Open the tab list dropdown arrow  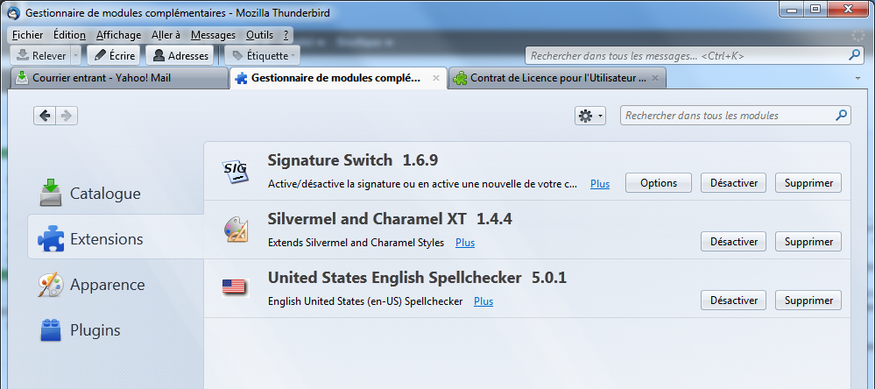(857, 79)
